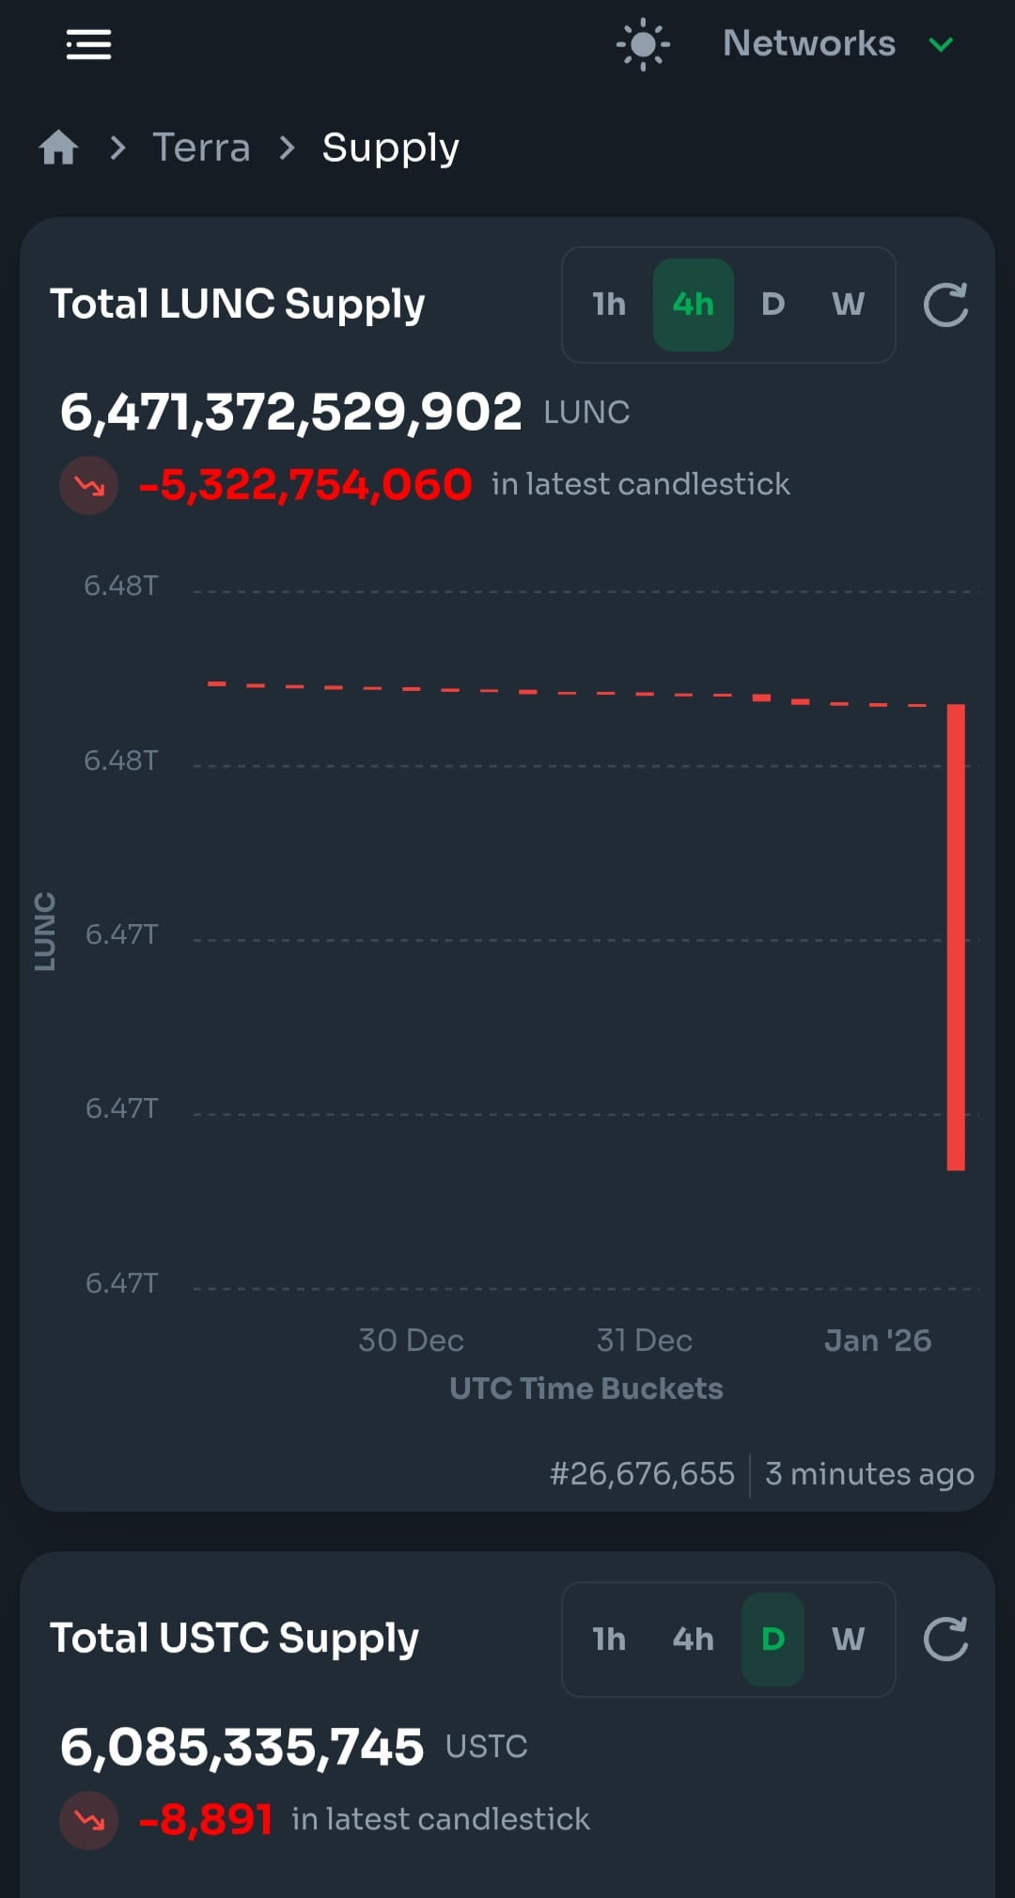Refresh the Total USTC Supply chart
This screenshot has width=1015, height=1898.
(x=945, y=1639)
